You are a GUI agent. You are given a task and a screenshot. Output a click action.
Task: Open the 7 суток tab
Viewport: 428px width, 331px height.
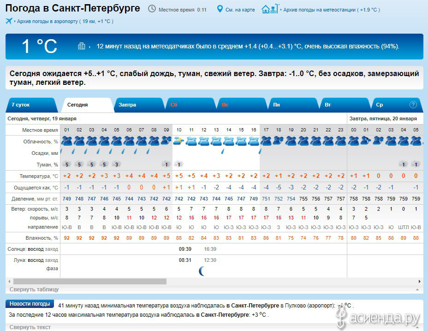31,105
